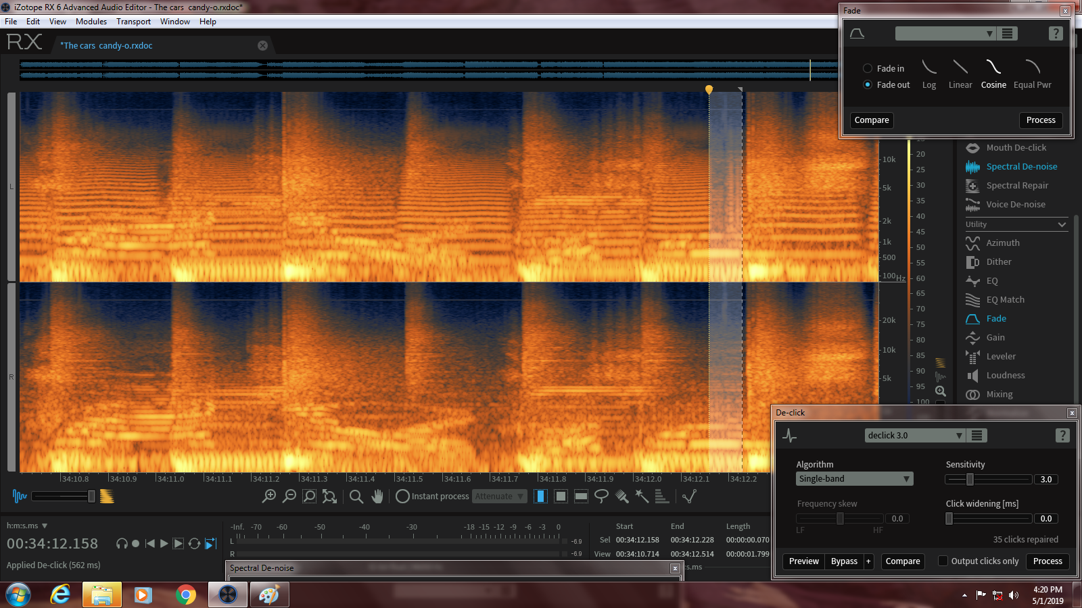
Task: Click Compare in the Fade panel
Action: [x=872, y=120]
